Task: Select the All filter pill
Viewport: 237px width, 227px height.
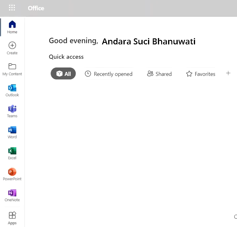Action: point(63,73)
